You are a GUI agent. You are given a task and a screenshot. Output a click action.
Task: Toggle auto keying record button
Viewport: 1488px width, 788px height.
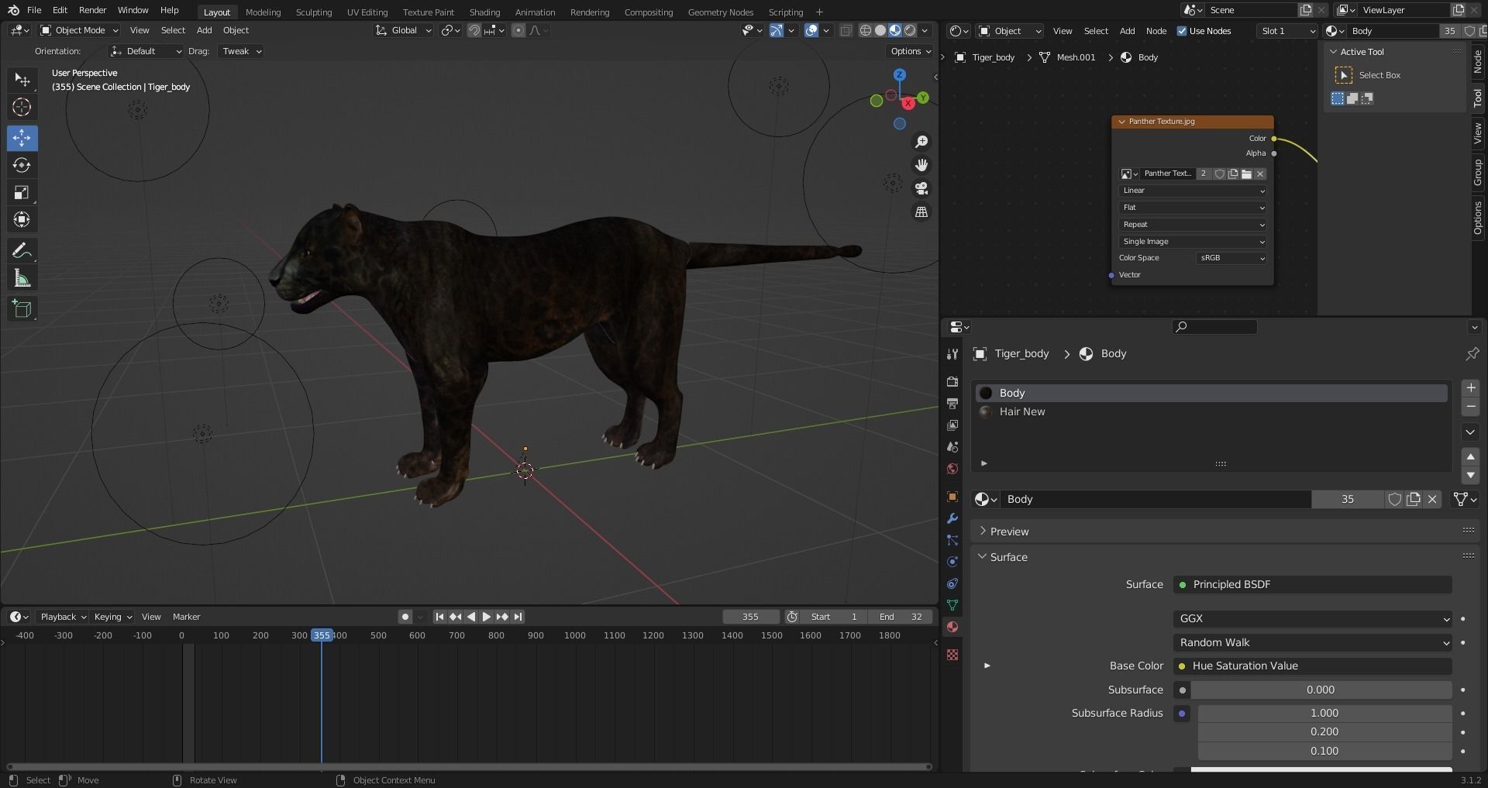pos(405,617)
